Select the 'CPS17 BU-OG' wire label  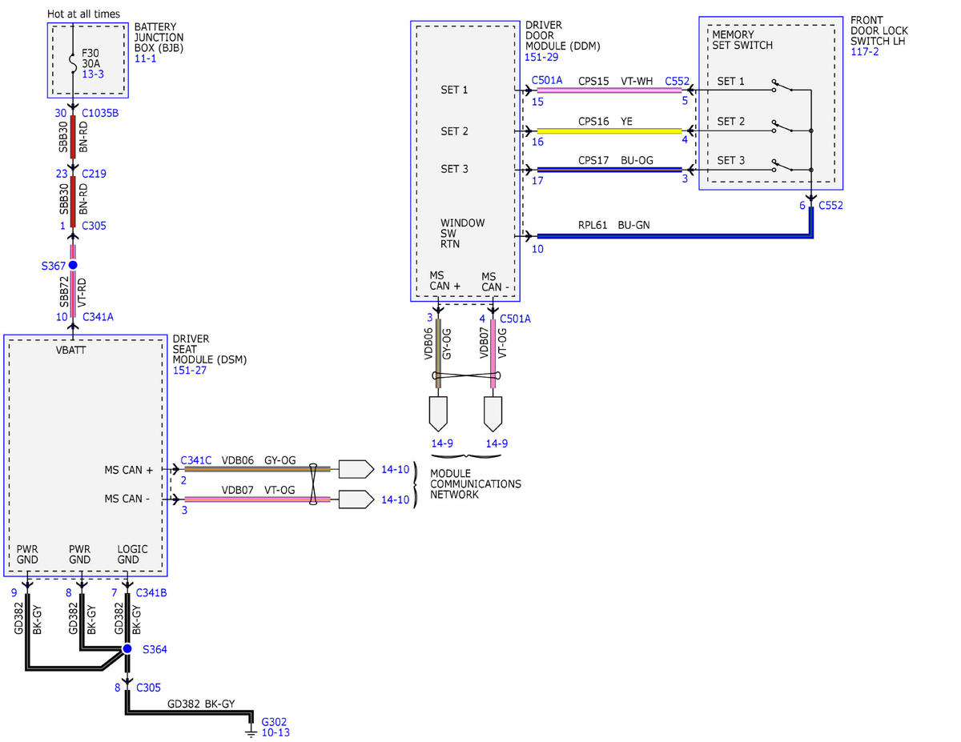616,160
